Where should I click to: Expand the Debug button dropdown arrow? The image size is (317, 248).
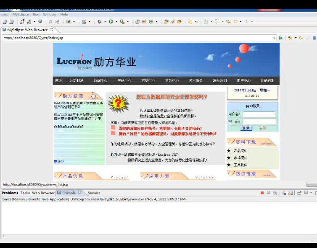(105, 21)
